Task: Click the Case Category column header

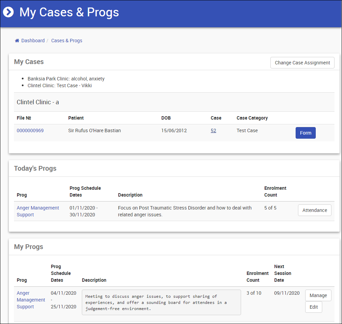Action: pyautogui.click(x=252, y=118)
